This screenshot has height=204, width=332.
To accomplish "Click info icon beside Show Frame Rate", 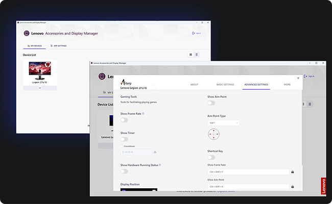I will [143, 114].
